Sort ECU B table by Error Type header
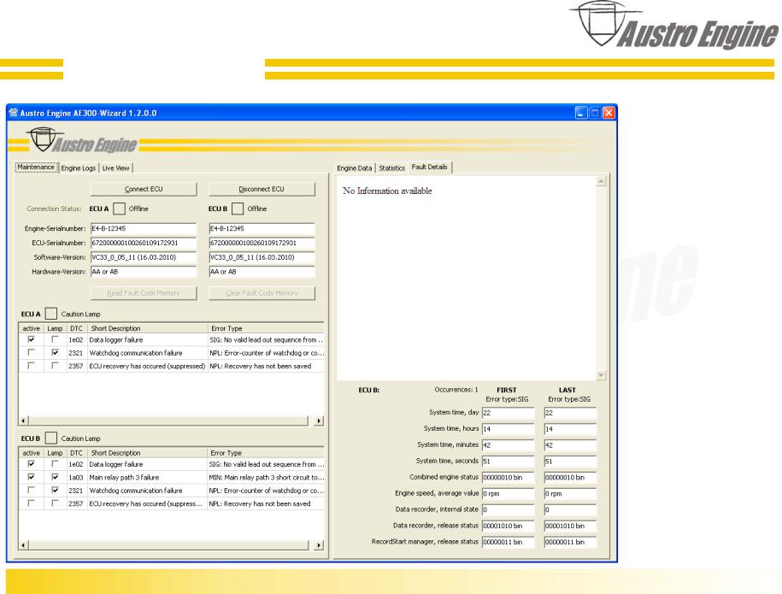 pyautogui.click(x=265, y=453)
